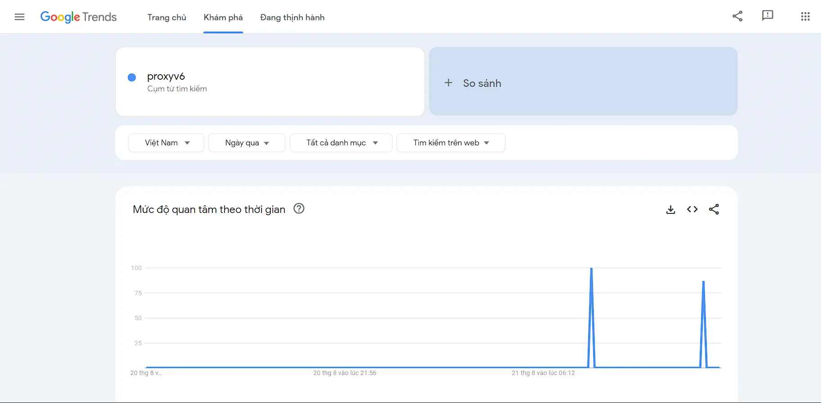Click the second spike on the chart

click(x=703, y=282)
